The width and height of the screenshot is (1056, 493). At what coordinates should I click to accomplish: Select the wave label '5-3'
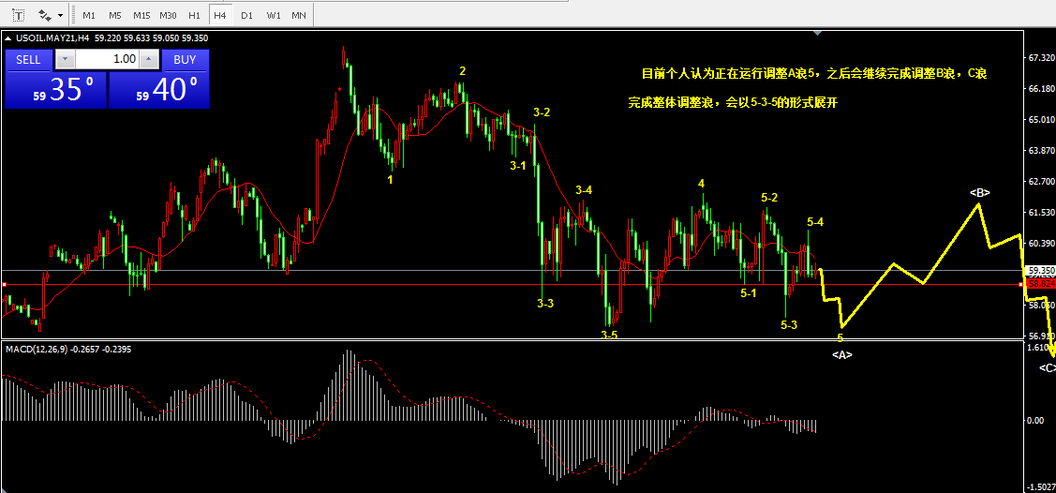(x=789, y=324)
